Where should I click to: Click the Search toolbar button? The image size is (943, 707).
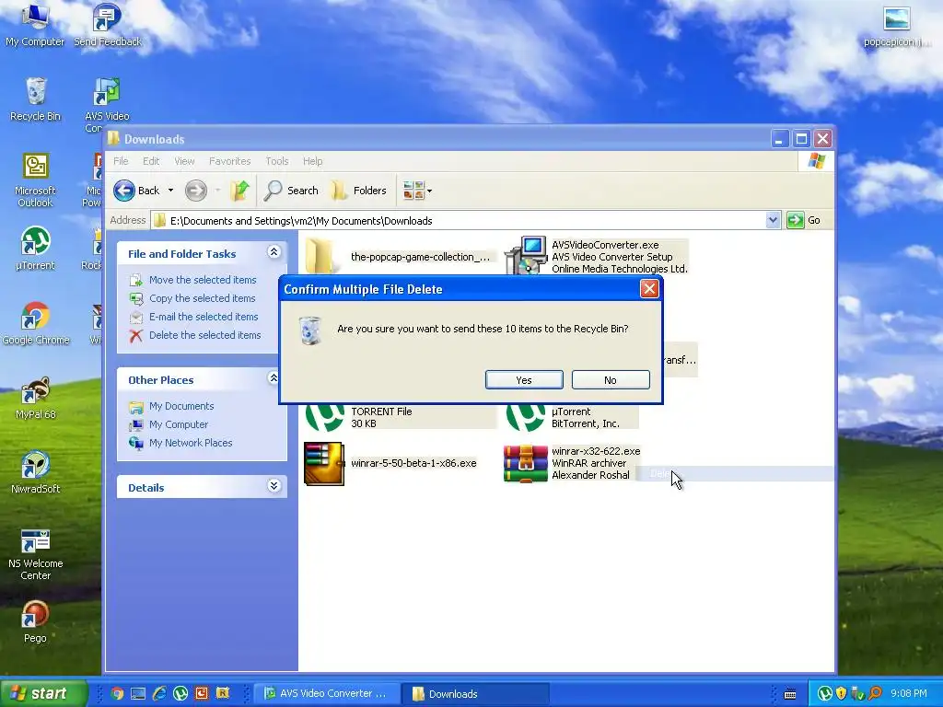[x=291, y=191]
